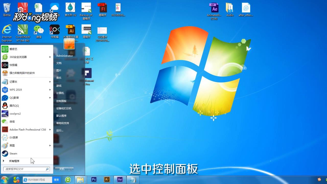Click the Sogou input tray icon
327x184 pixels.
(x=319, y=179)
